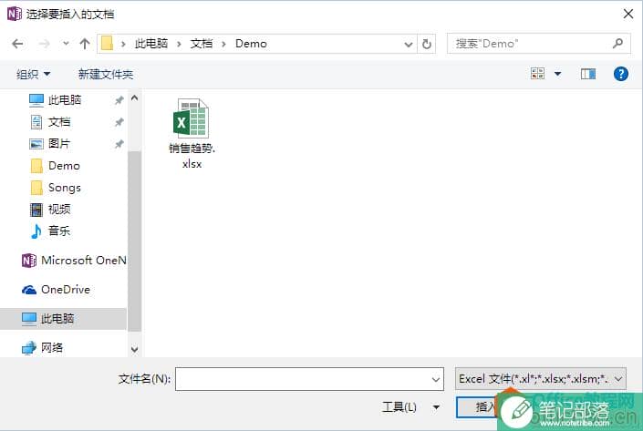The image size is (643, 431).
Task: Click the forward navigation arrow
Action: pos(44,44)
